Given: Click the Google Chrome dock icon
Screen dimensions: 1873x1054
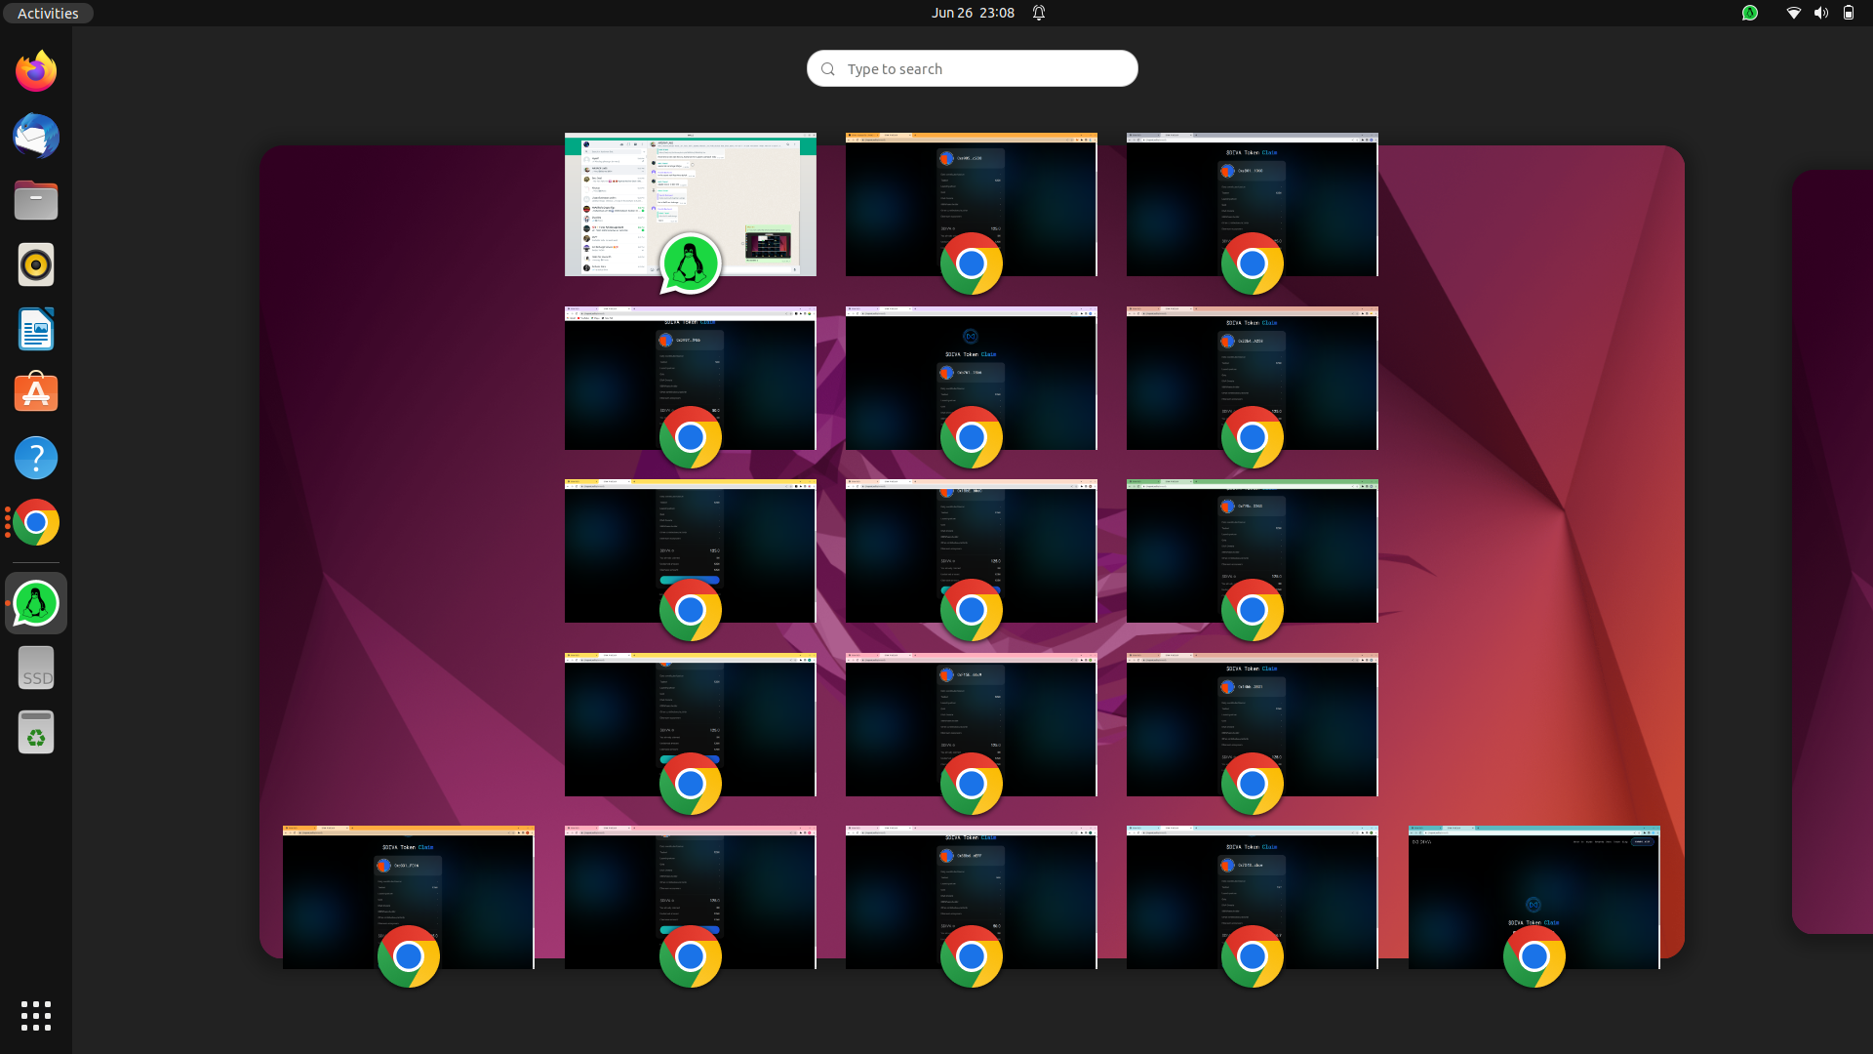Looking at the screenshot, I should (36, 522).
